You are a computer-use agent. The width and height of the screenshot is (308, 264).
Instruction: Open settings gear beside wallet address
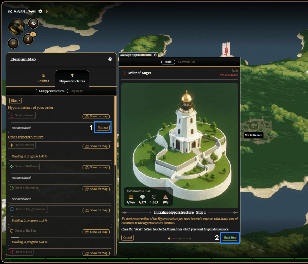40,11
